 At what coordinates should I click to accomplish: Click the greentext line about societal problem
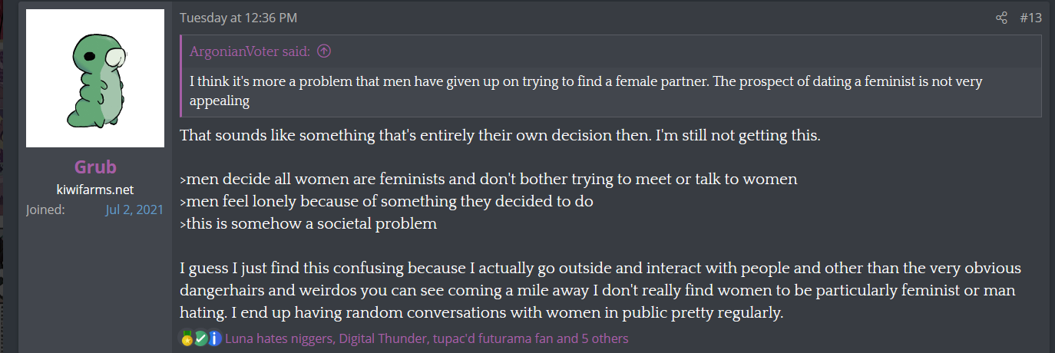[x=308, y=224]
